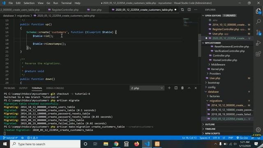Open Windows notification center icon
Screen dimensions: 263x148
256,144
